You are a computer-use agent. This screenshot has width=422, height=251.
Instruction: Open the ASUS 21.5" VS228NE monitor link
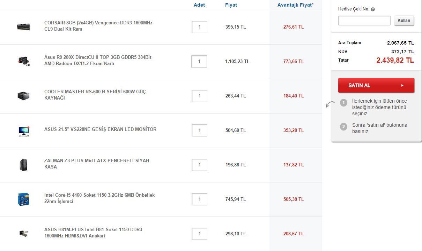(100, 129)
